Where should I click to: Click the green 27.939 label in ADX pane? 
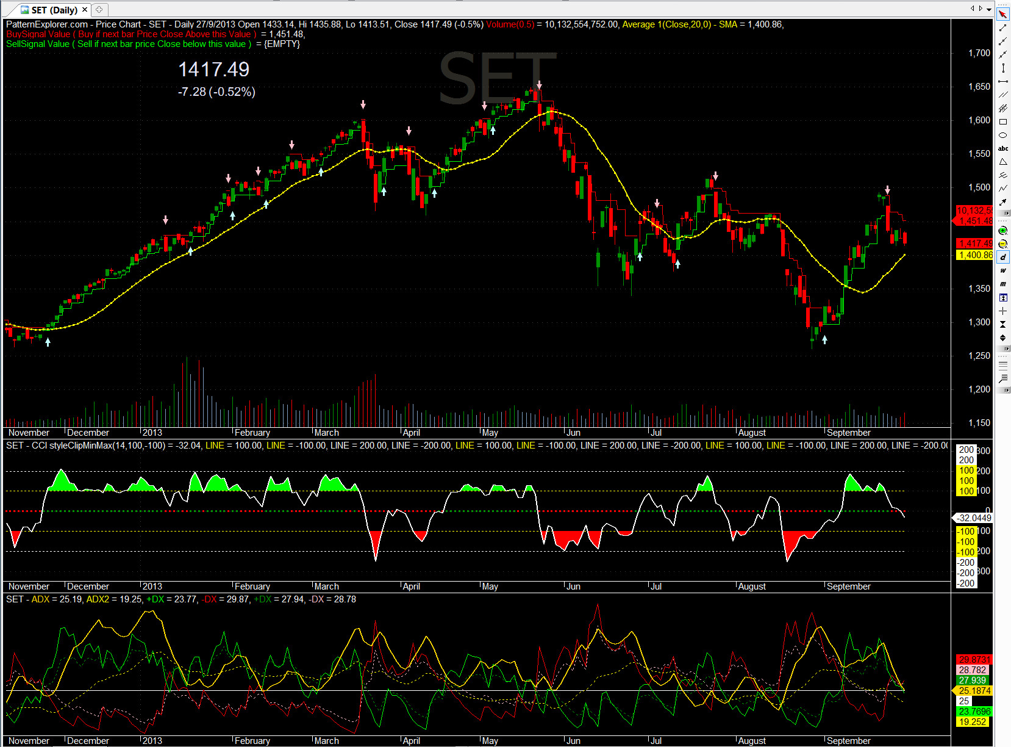click(972, 680)
